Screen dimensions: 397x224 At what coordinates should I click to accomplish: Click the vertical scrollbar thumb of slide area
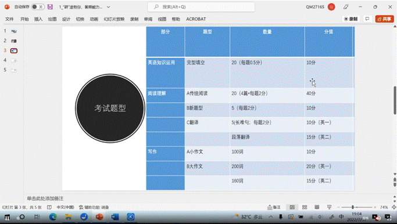395,100
